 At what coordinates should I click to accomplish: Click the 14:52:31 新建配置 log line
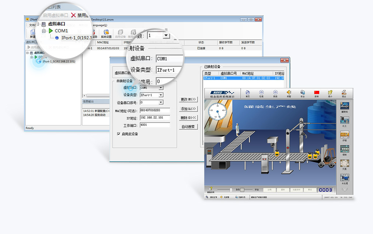(96, 111)
